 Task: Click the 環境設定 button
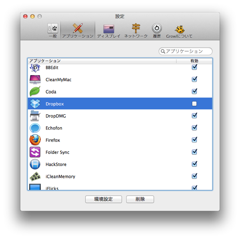coord(104,199)
